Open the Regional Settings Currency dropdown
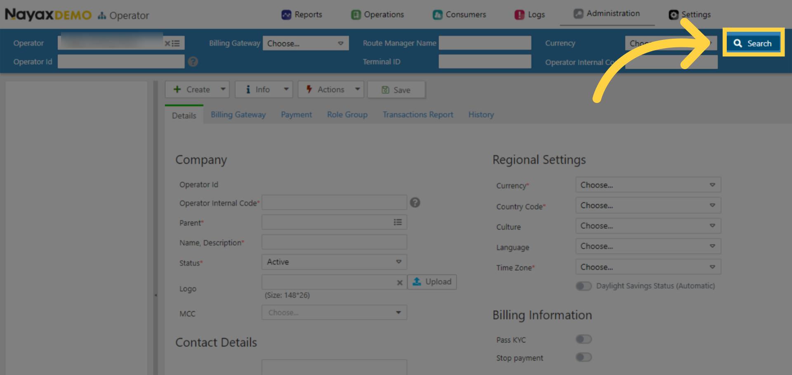This screenshot has height=375, width=792. [x=648, y=185]
